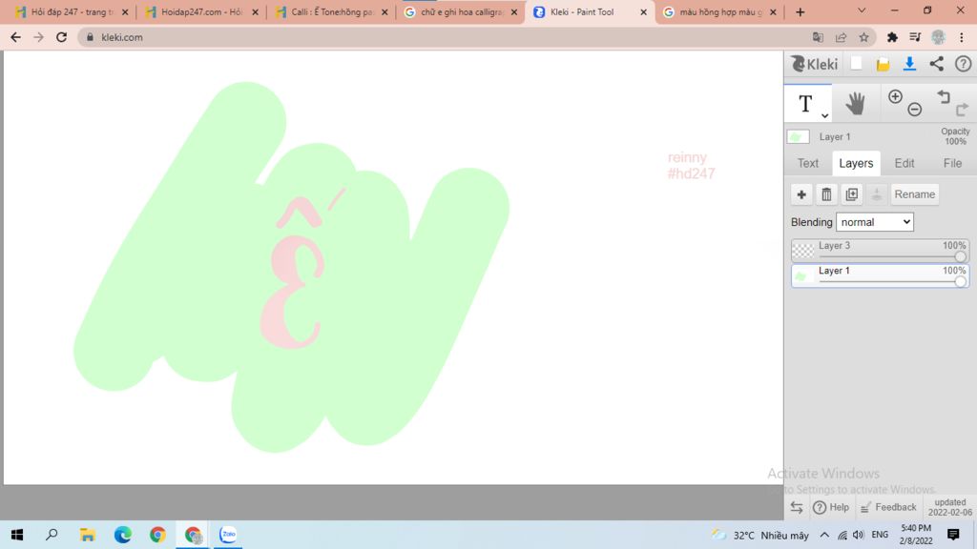The image size is (977, 549).
Task: Bookmark this page star icon
Action: [x=863, y=37]
